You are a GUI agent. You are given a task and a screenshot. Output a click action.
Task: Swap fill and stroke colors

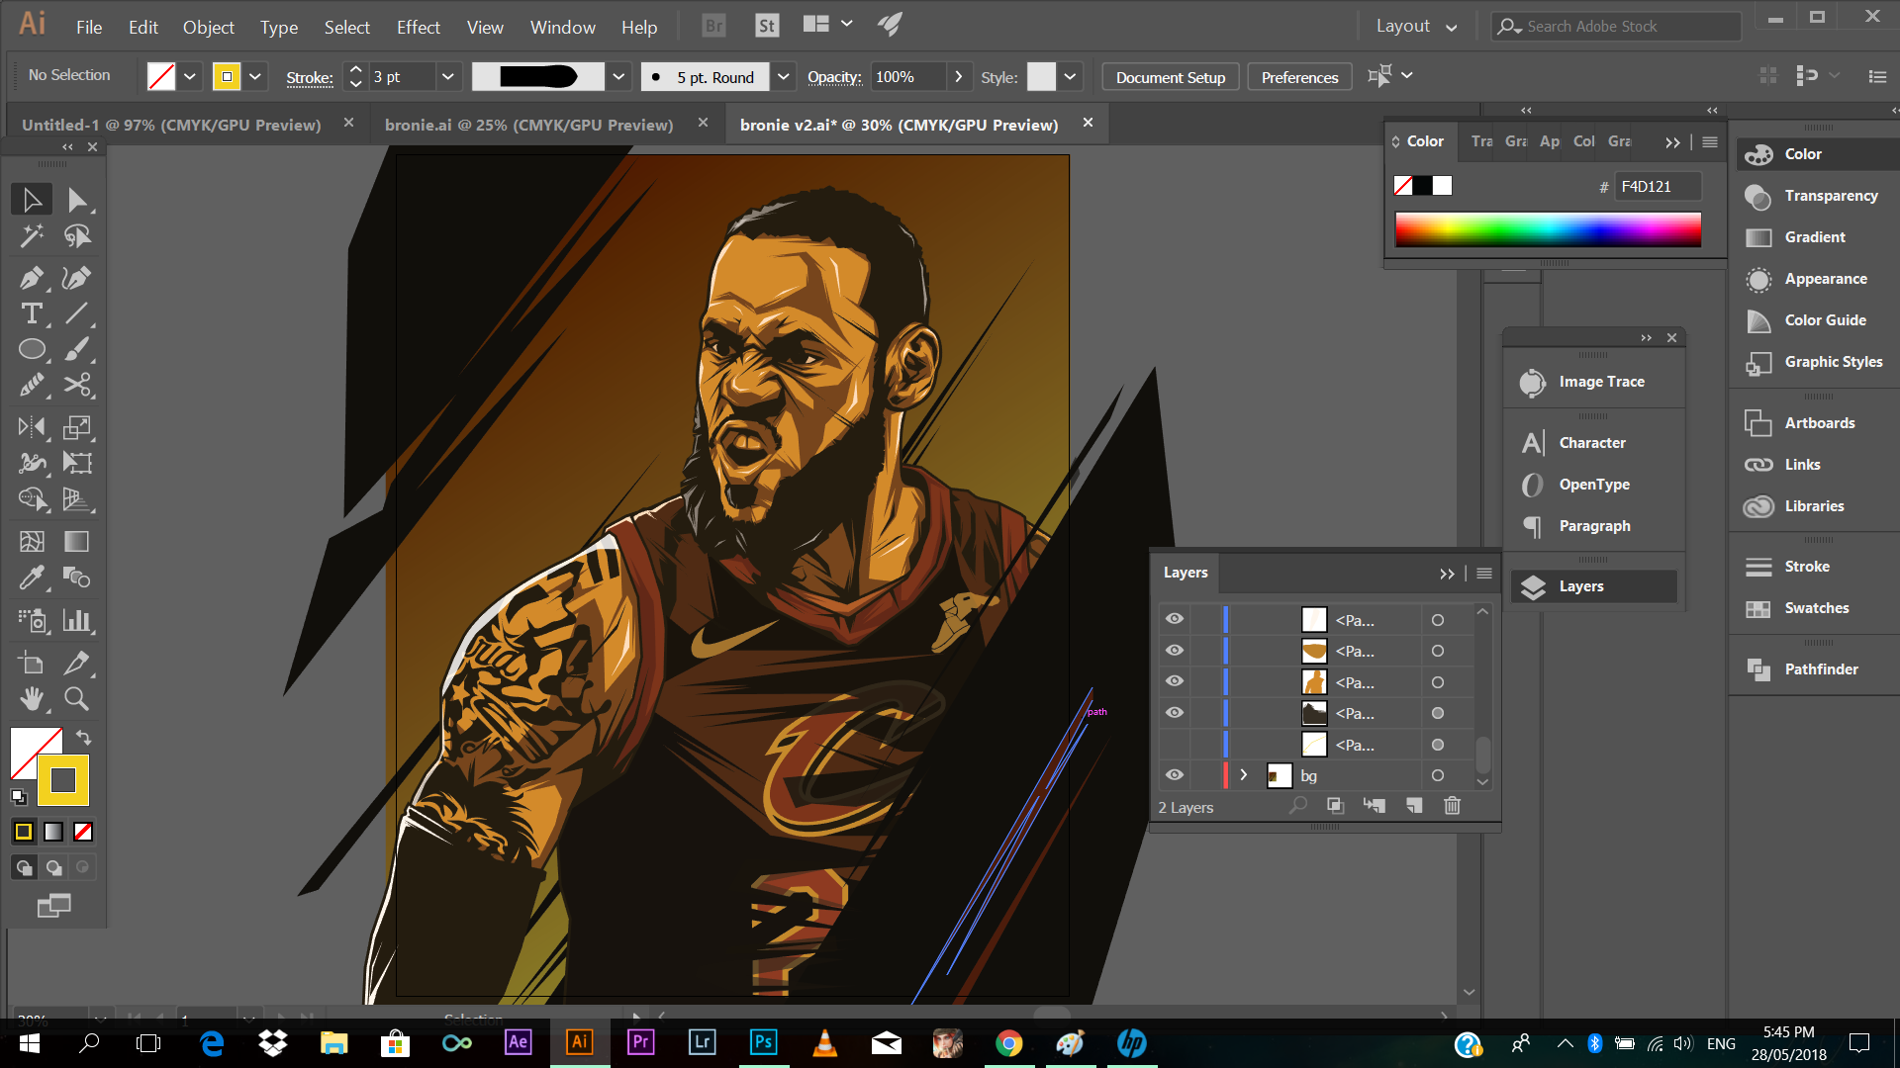tap(84, 738)
